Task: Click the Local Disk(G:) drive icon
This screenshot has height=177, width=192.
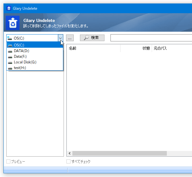Action: pos(10,63)
